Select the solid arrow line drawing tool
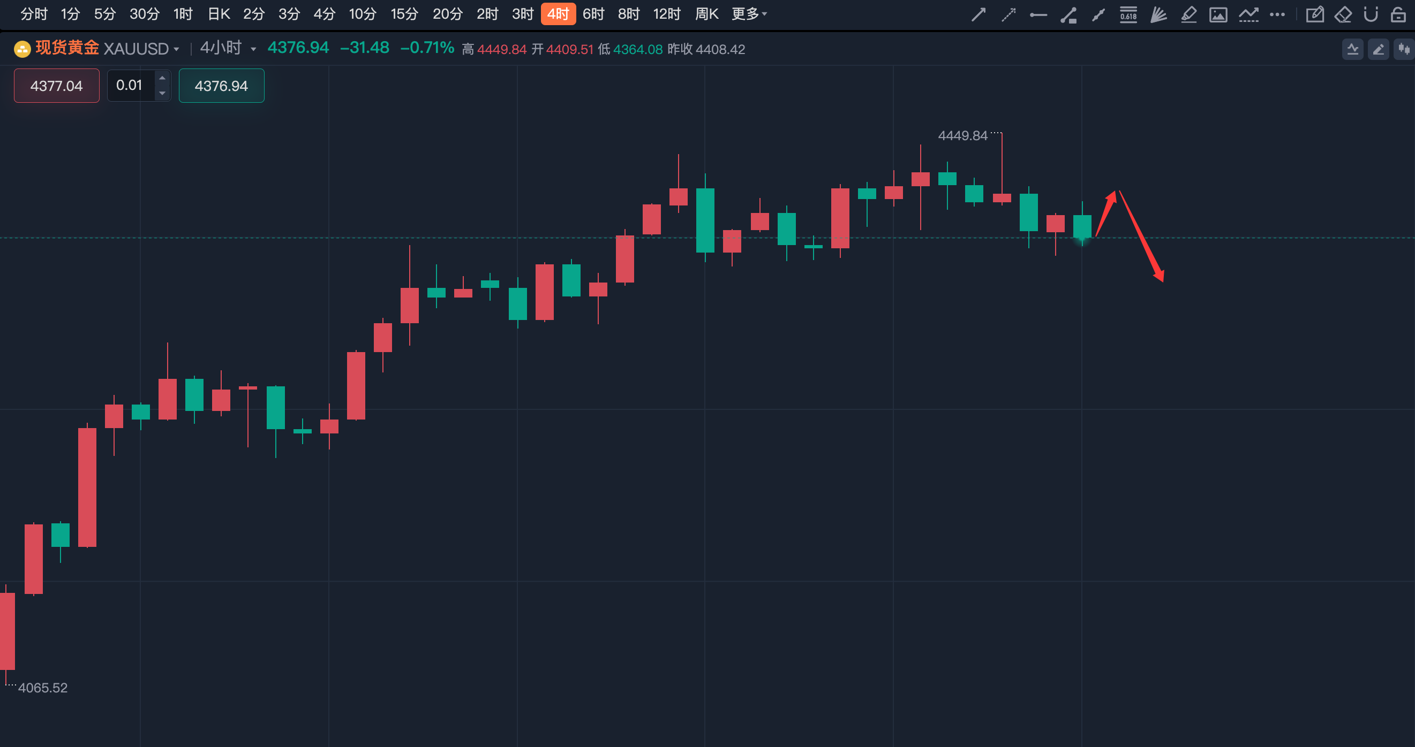 coord(979,14)
